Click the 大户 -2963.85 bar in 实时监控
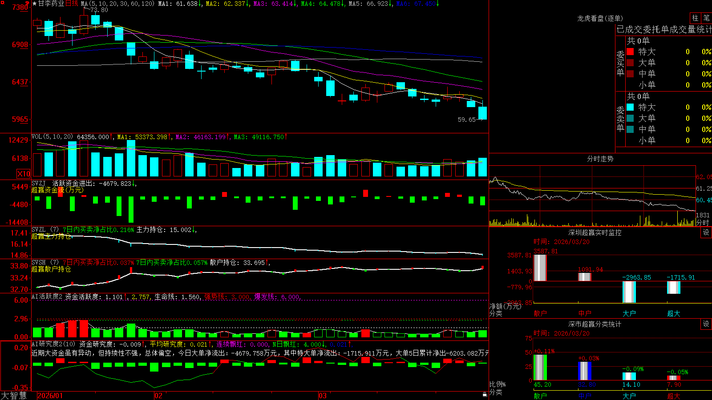 pyautogui.click(x=629, y=292)
